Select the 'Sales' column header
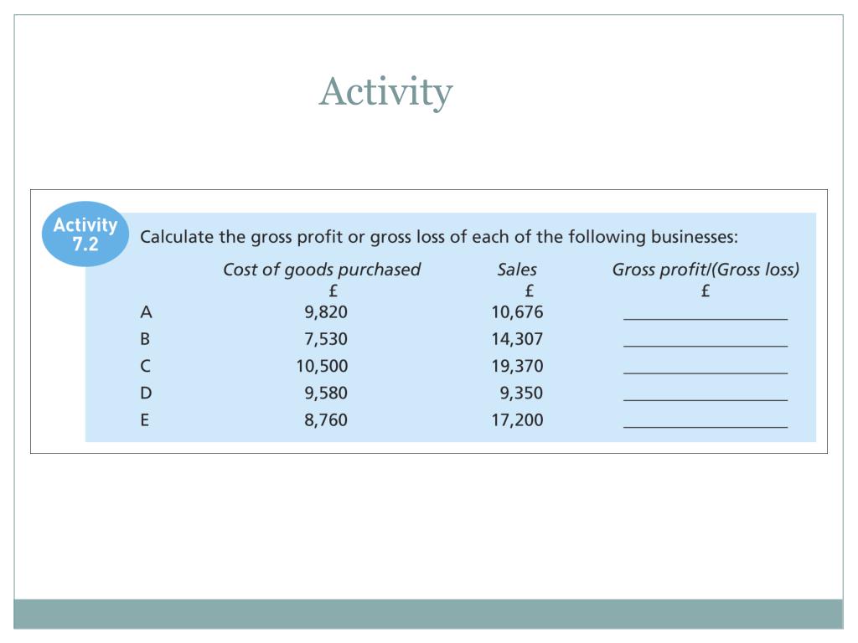Screen dimensions: 858x643 pyautogui.click(x=516, y=270)
